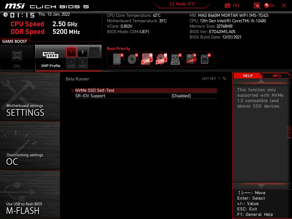This screenshot has width=292, height=219.
Task: Open the Motherboard SETTINGS section
Action: [x=30, y=96]
